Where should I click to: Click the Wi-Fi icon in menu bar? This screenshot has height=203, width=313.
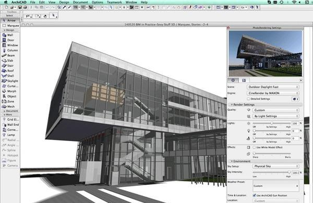tap(294, 2)
